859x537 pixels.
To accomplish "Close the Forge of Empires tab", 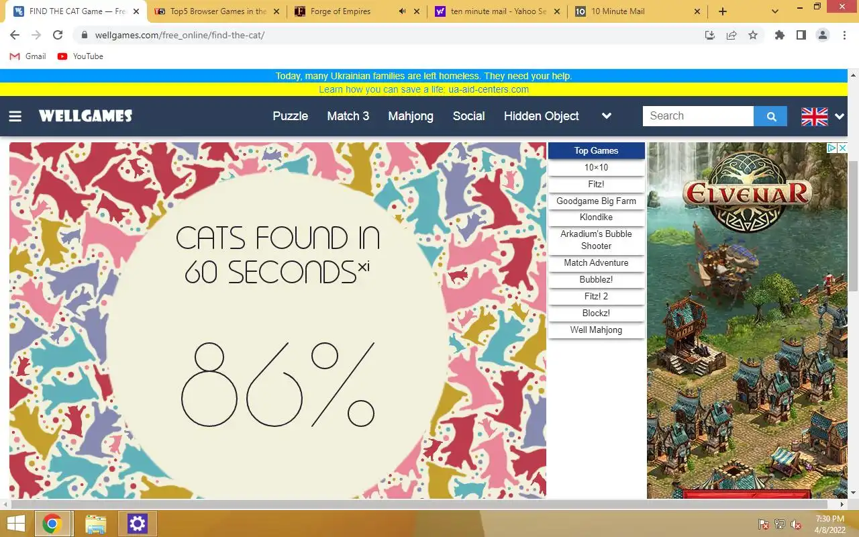I will tap(417, 11).
